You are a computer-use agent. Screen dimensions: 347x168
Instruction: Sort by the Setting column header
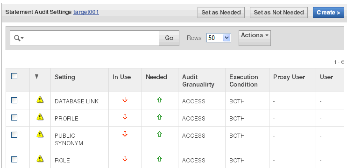tap(64, 77)
